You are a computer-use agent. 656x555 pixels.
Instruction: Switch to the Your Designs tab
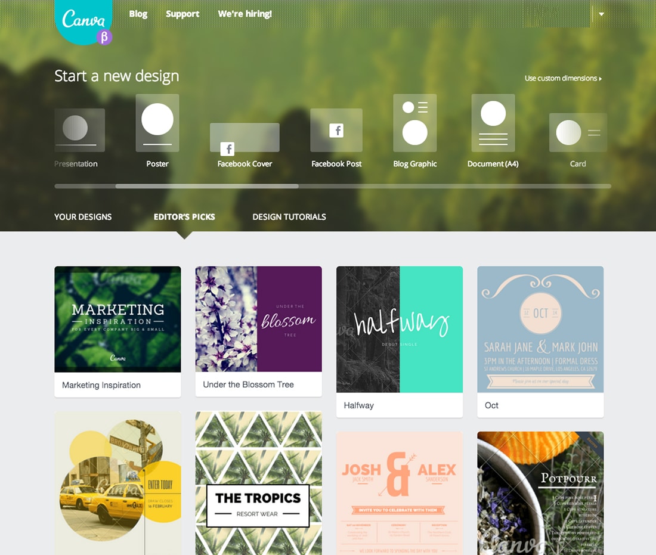pos(83,216)
